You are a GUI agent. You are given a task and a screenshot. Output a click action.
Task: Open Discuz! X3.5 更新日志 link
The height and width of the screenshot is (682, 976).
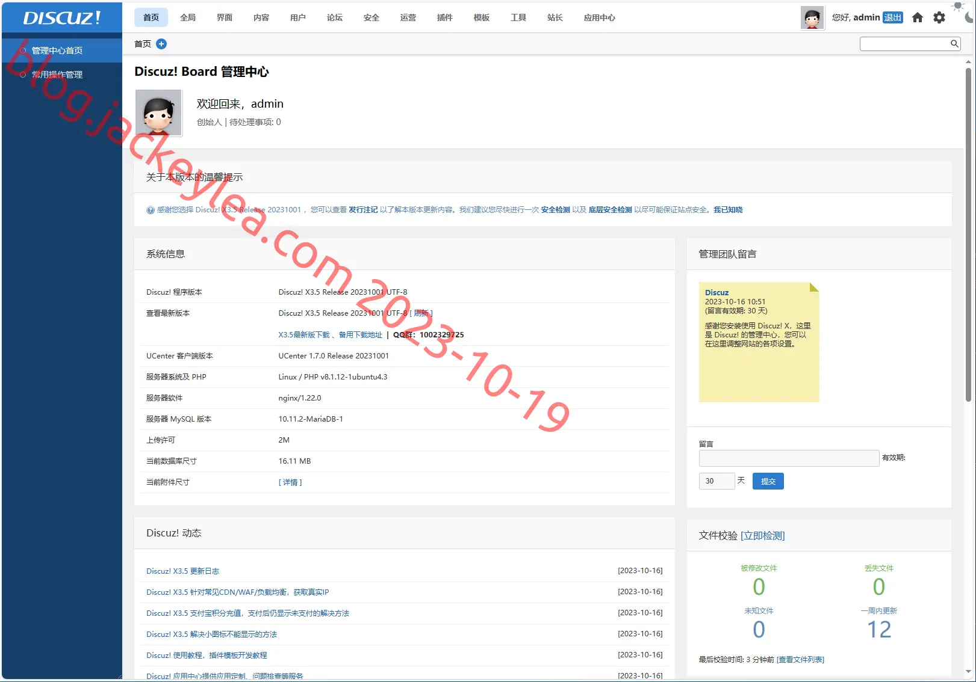coord(183,571)
